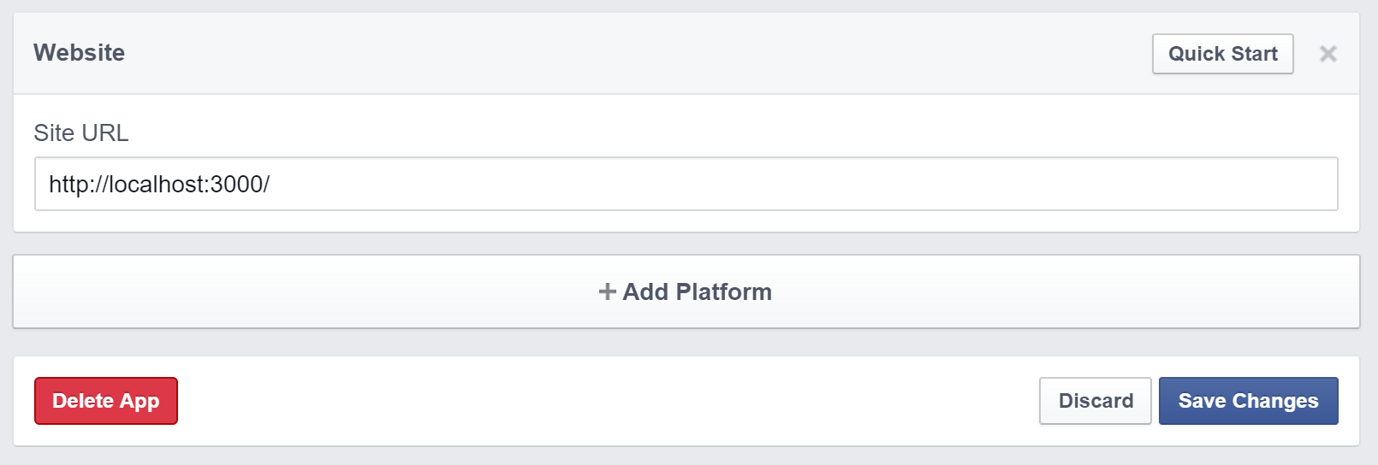Add a new platform

point(686,291)
